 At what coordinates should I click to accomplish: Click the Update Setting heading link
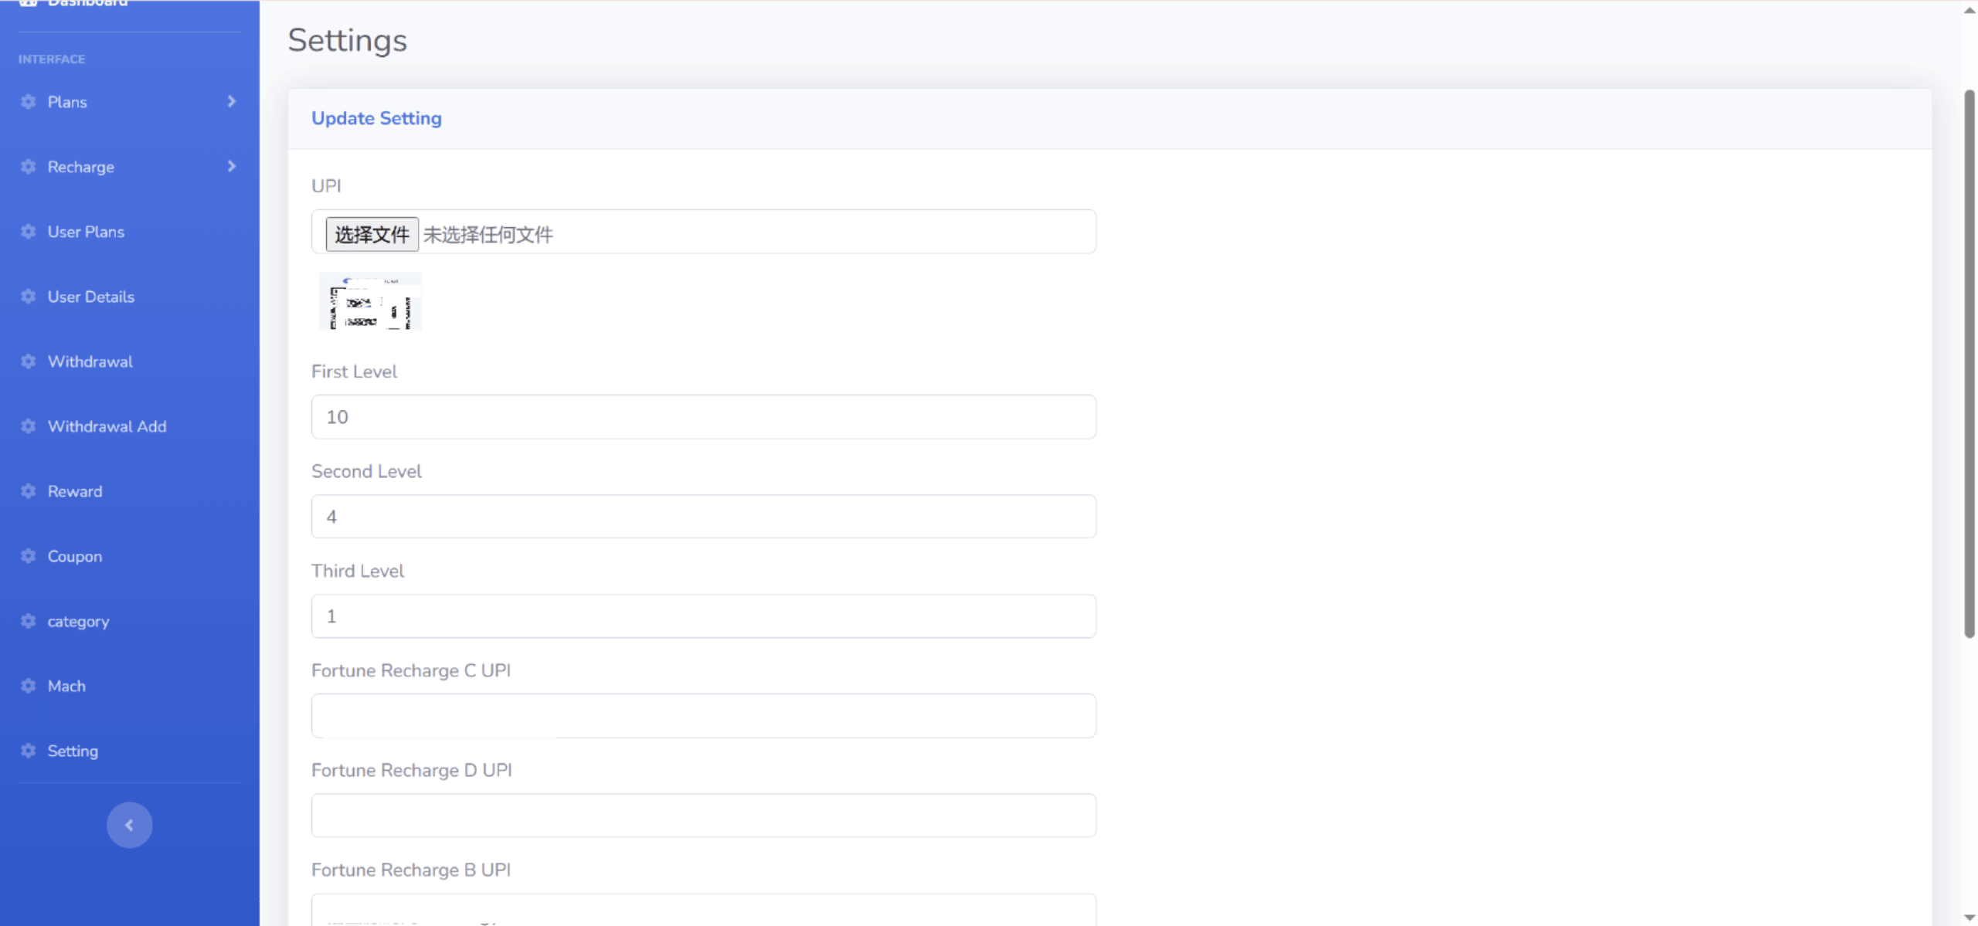[376, 118]
